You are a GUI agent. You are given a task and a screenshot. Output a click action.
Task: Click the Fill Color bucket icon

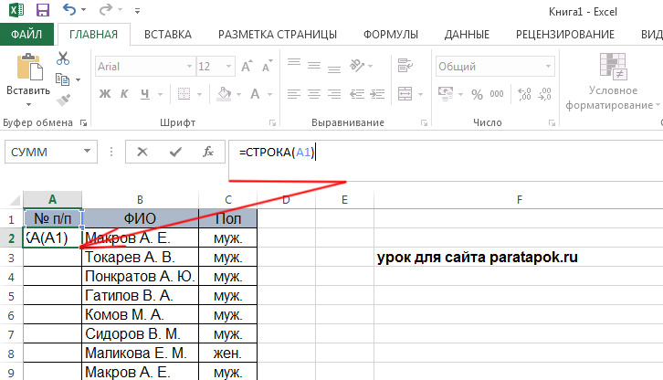[x=224, y=93]
